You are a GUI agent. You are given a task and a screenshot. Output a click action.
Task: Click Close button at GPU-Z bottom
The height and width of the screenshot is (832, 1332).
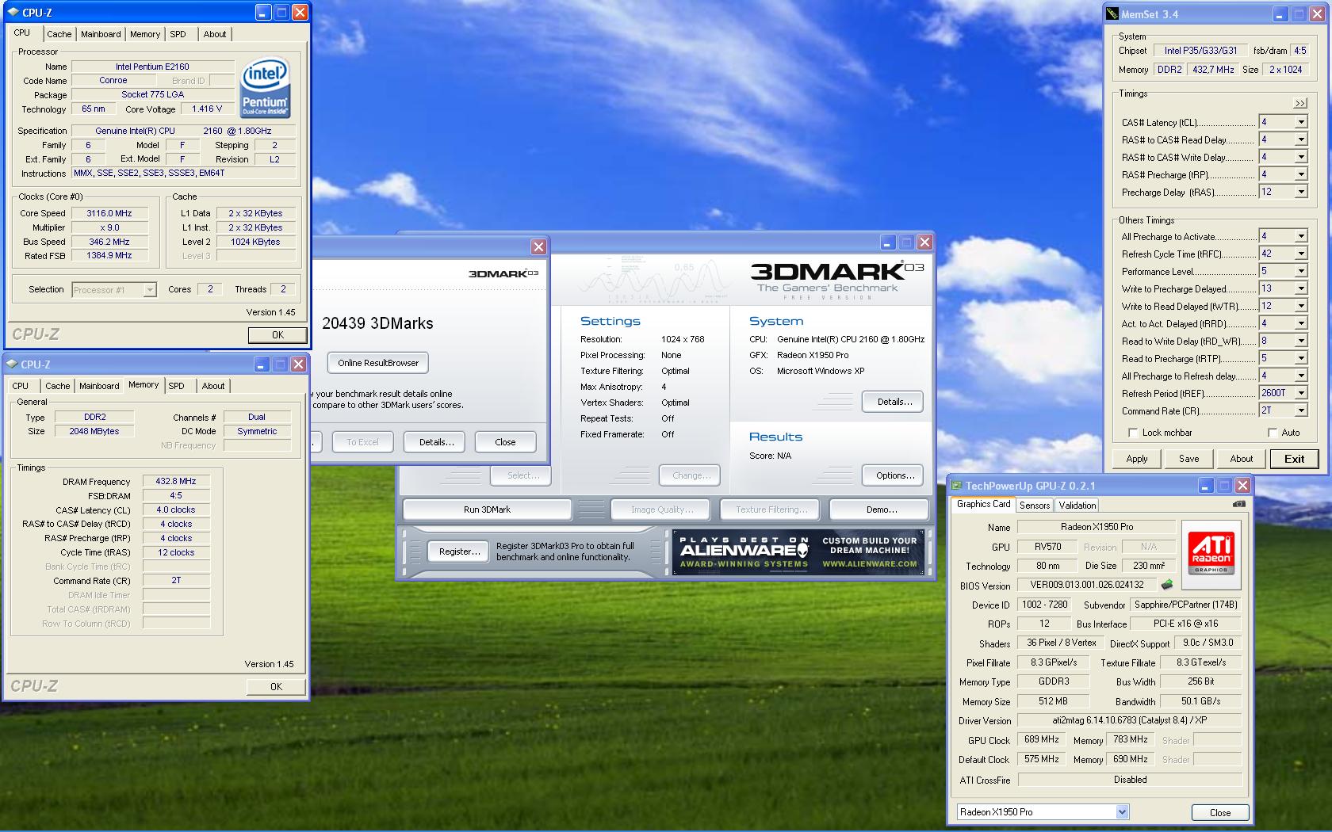click(1220, 812)
